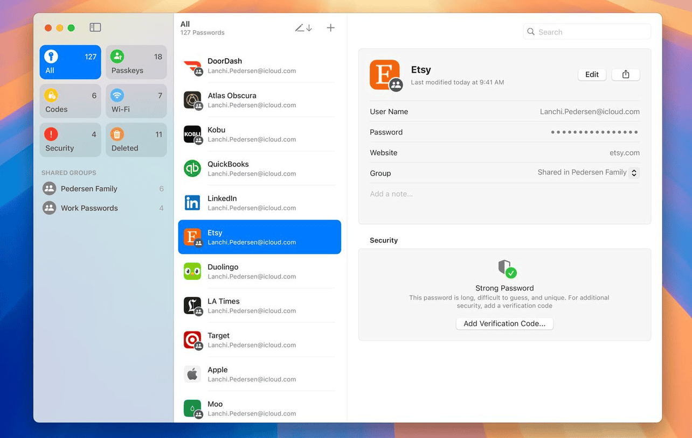Click the Pedersen Family group icon
The image size is (692, 438).
(x=50, y=189)
